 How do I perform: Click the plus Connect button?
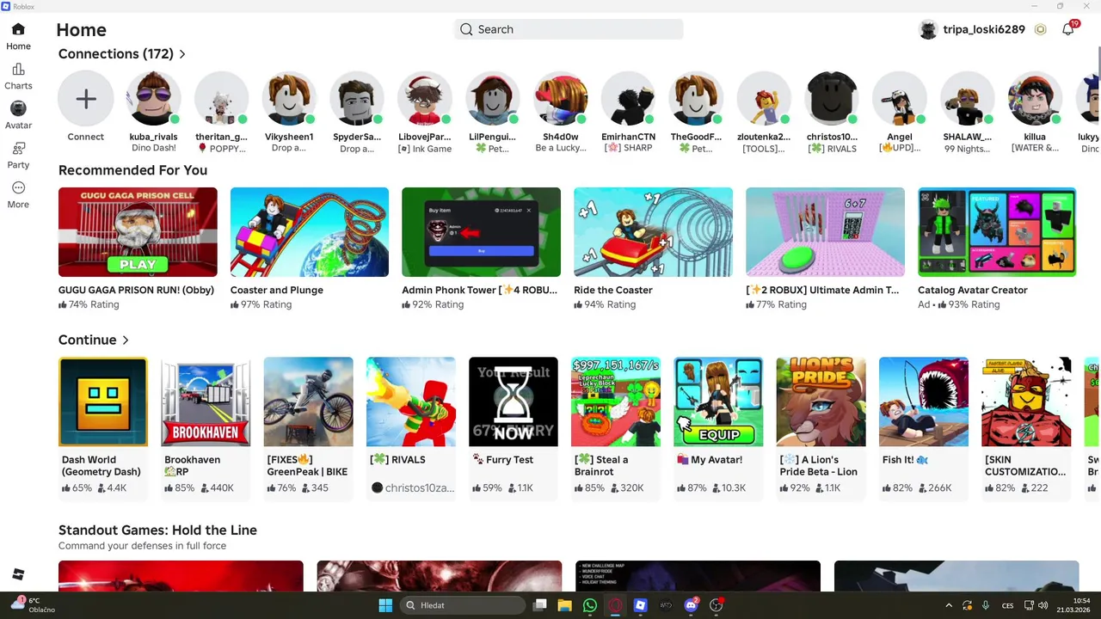[86, 99]
